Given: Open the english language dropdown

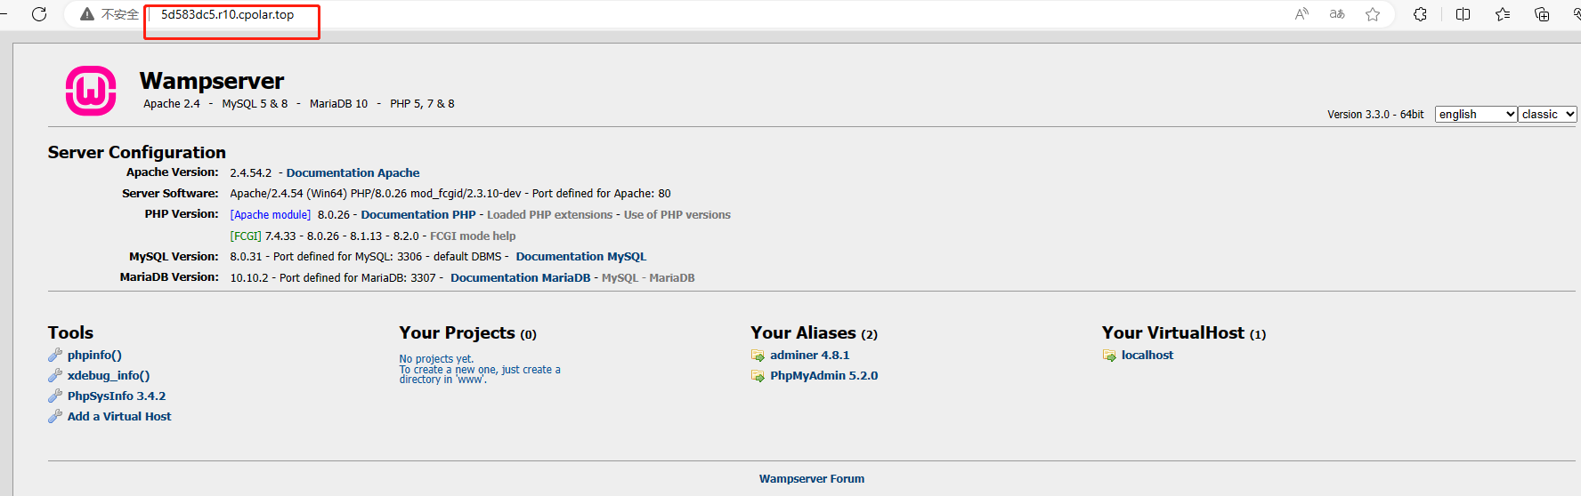Looking at the screenshot, I should [x=1476, y=114].
